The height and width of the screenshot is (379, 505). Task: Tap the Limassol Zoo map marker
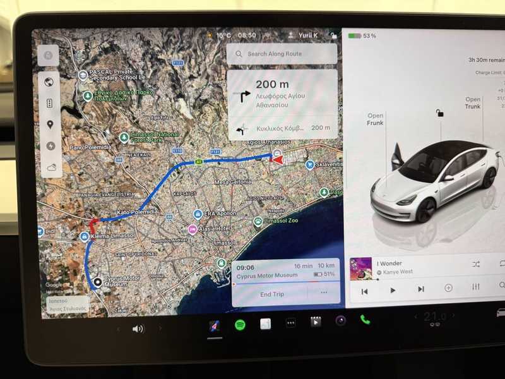(258, 222)
